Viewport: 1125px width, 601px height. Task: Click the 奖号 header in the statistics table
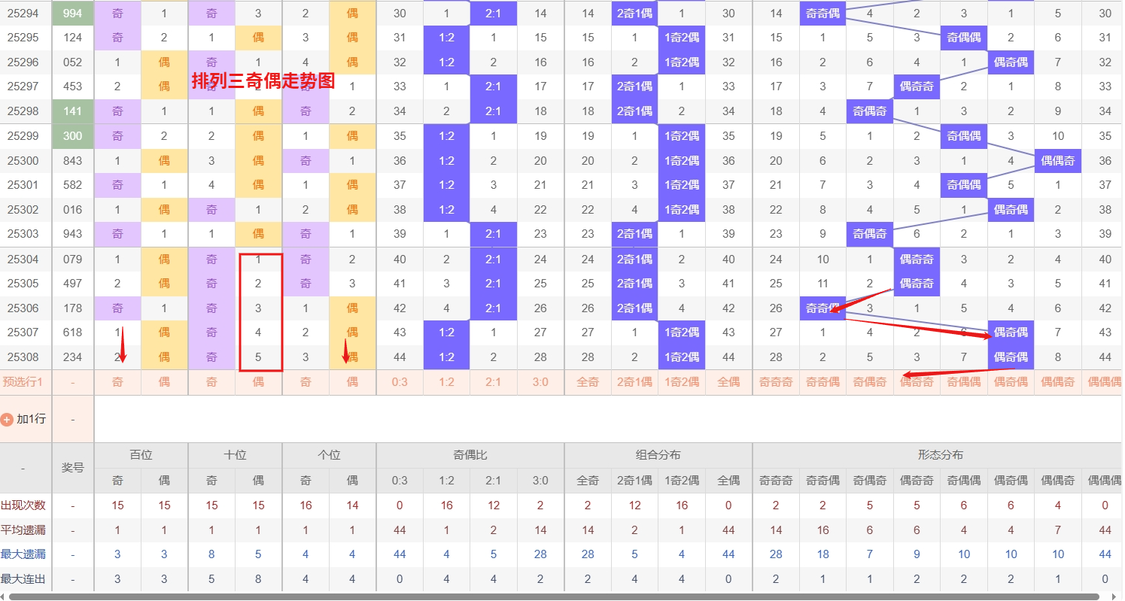72,468
